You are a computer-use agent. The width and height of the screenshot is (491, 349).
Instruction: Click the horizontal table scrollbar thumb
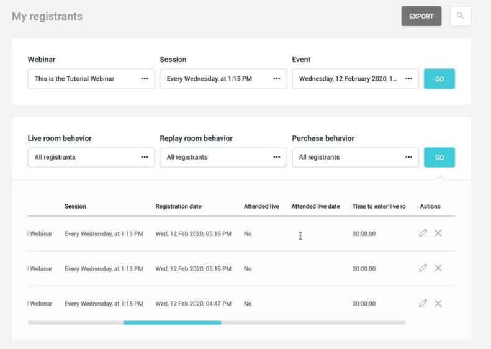tap(172, 323)
